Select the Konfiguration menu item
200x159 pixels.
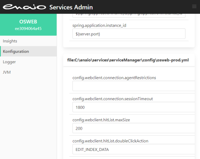[x=28, y=51]
